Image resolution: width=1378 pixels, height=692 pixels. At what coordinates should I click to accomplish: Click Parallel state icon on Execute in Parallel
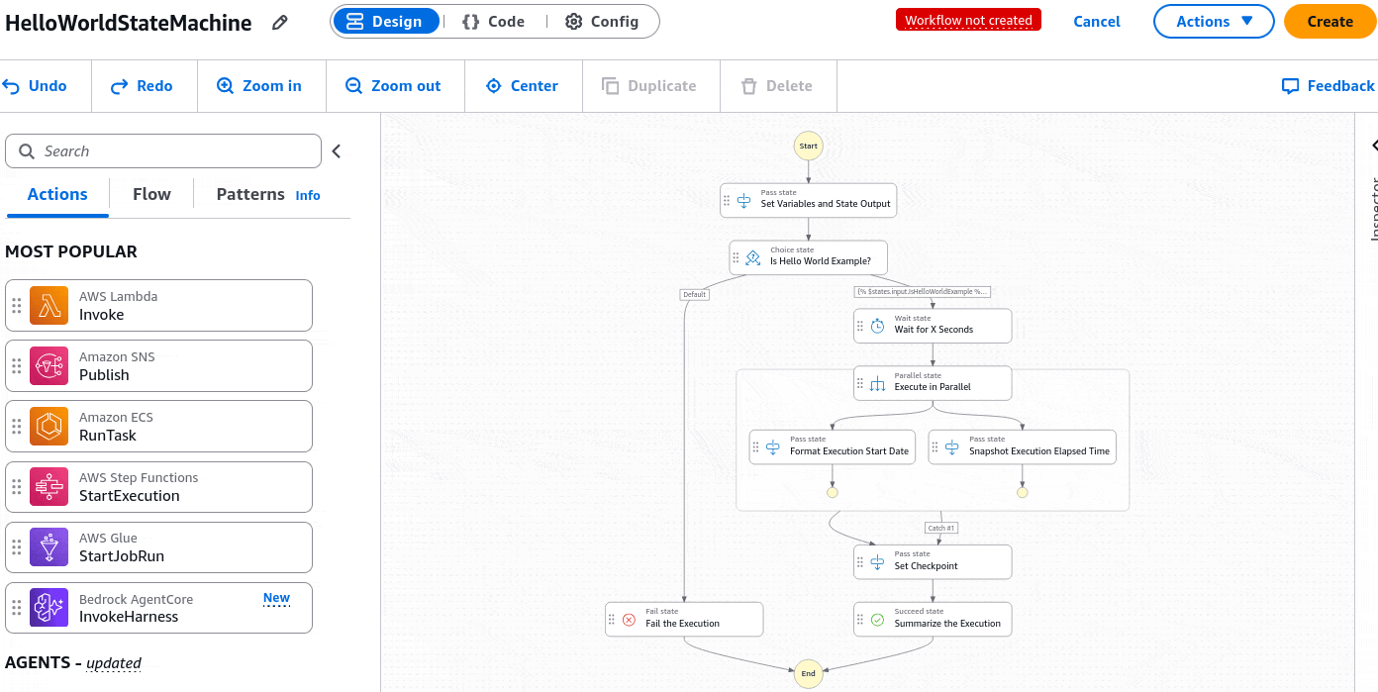(x=877, y=383)
